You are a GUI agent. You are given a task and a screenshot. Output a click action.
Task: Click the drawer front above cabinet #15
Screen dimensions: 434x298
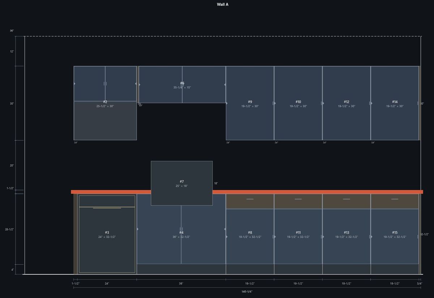click(x=395, y=201)
